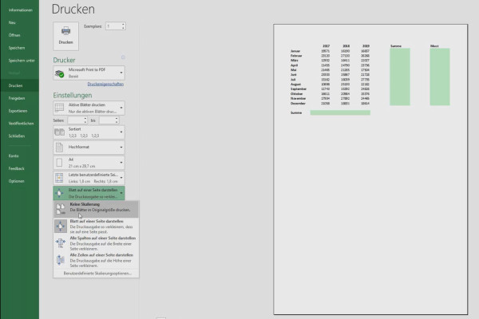The height and width of the screenshot is (319, 479).
Task: Open the Hochformat orientation dropdown
Action: pos(89,147)
